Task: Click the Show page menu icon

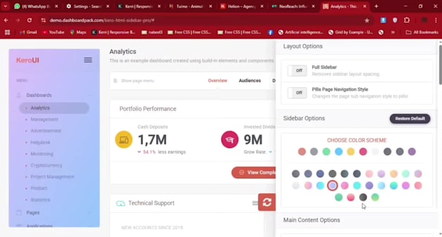Action: point(116,81)
